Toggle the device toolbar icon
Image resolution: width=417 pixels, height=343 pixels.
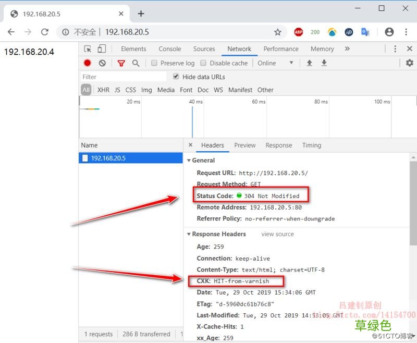point(102,49)
